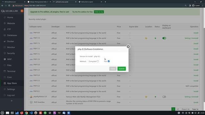Viewport: 205px width, 115px height.
Task: Open Firefox from the taskbar
Action: click(x=21, y=113)
